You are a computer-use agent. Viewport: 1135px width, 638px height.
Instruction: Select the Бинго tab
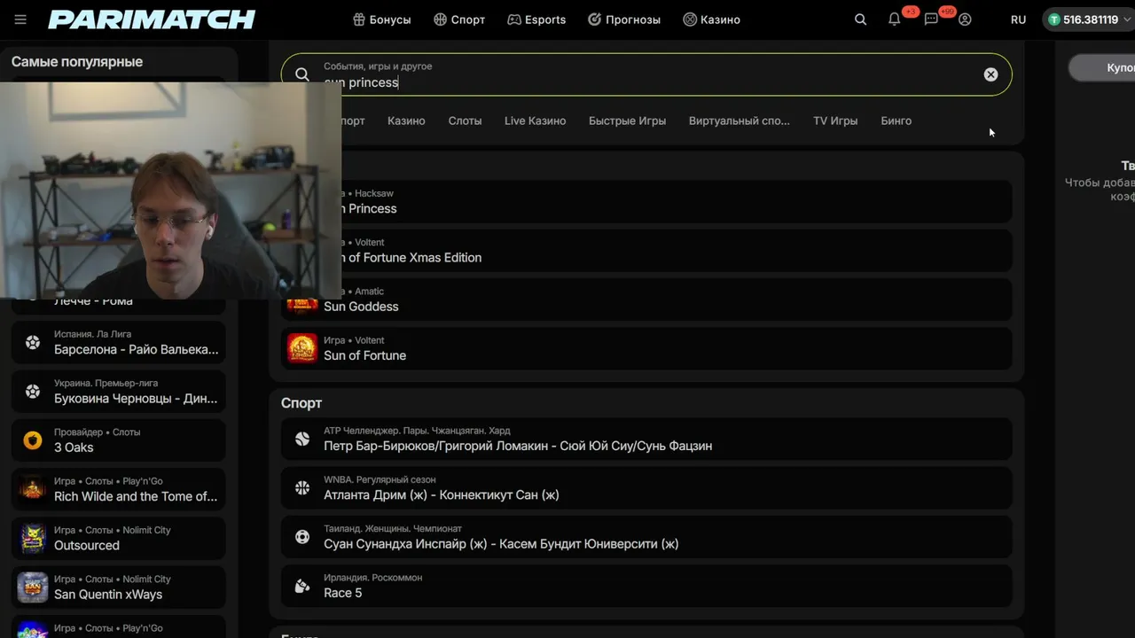[896, 121]
